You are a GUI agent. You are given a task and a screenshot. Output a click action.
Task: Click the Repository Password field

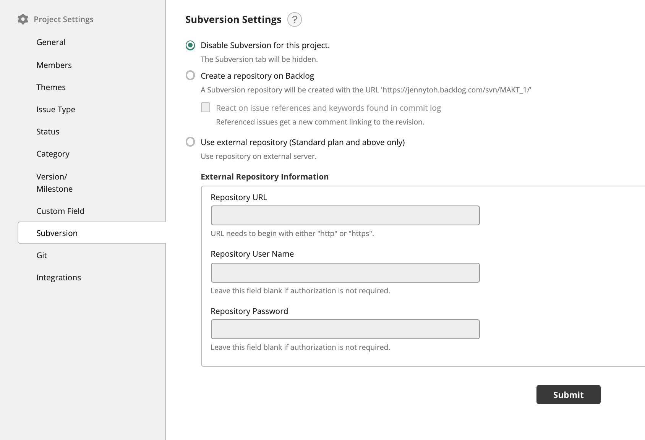click(345, 329)
